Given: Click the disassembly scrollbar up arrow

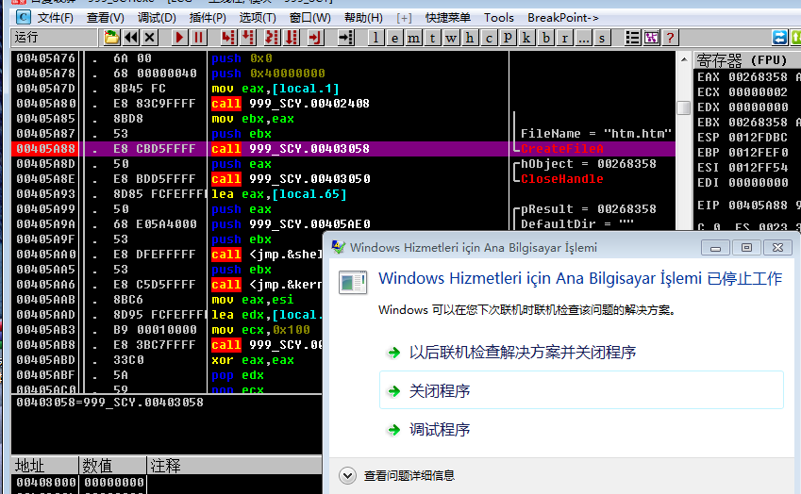Looking at the screenshot, I should pyautogui.click(x=683, y=59).
